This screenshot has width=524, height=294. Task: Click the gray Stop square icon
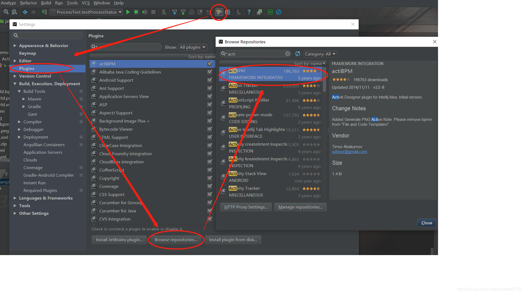(x=153, y=12)
